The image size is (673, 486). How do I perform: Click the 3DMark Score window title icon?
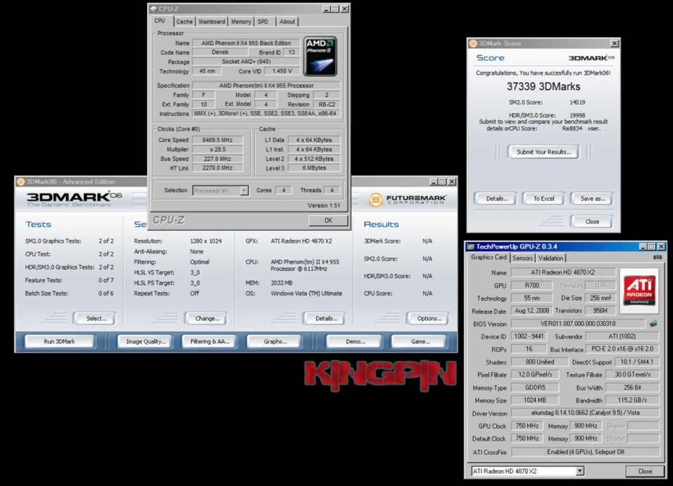(473, 43)
